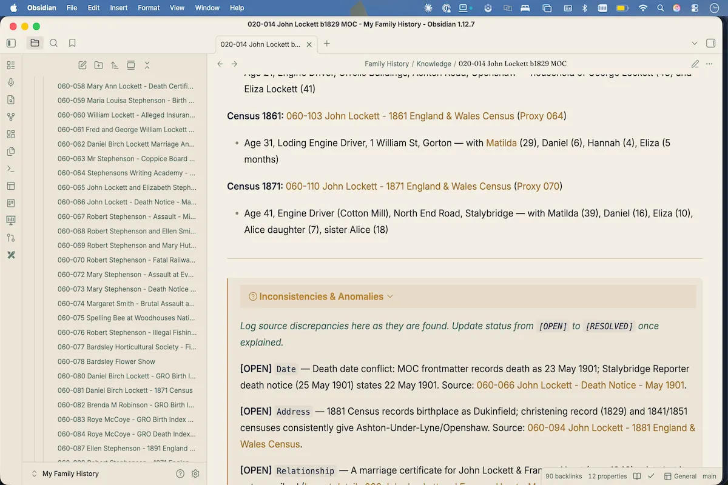
Task: Open note more options menu
Action: [709, 64]
